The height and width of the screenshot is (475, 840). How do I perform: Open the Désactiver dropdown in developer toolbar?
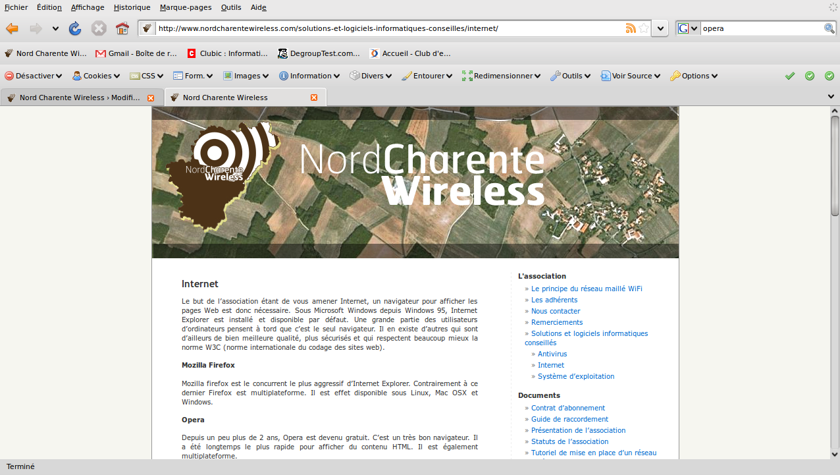[x=34, y=76]
